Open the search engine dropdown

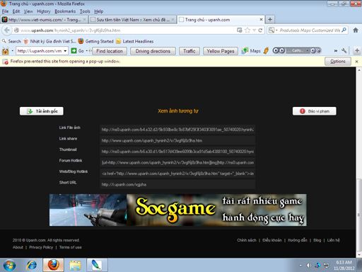tap(273, 30)
